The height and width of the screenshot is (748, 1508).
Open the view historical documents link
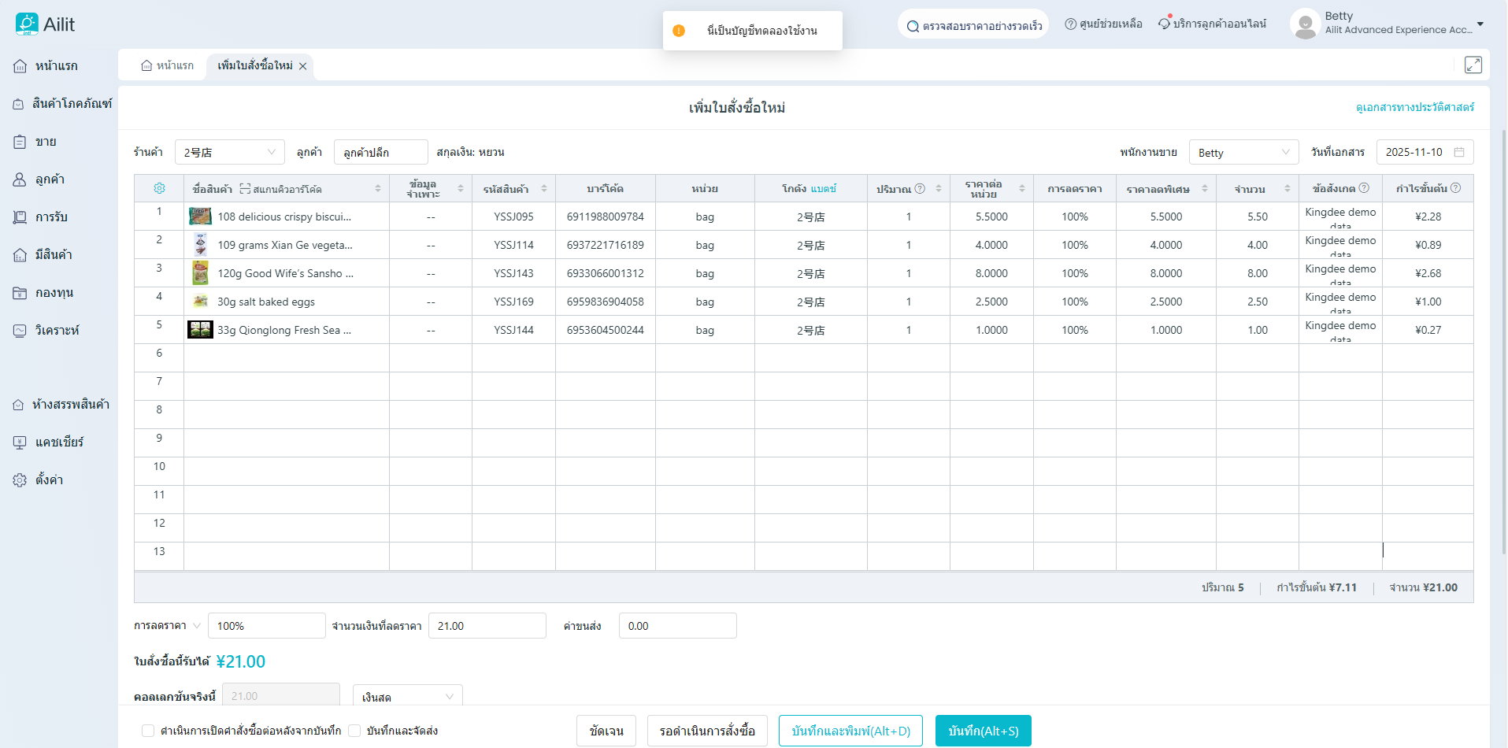1414,107
